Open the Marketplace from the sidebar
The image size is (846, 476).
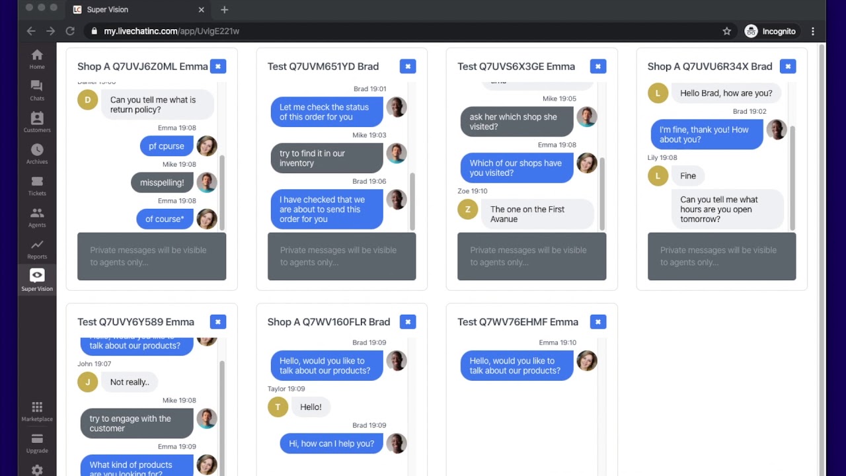(x=37, y=411)
